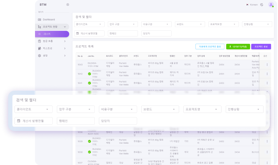Viewport: 278px width, 165px height.
Task: Open the three-dot menu for row 1042
Action: pos(266,73)
